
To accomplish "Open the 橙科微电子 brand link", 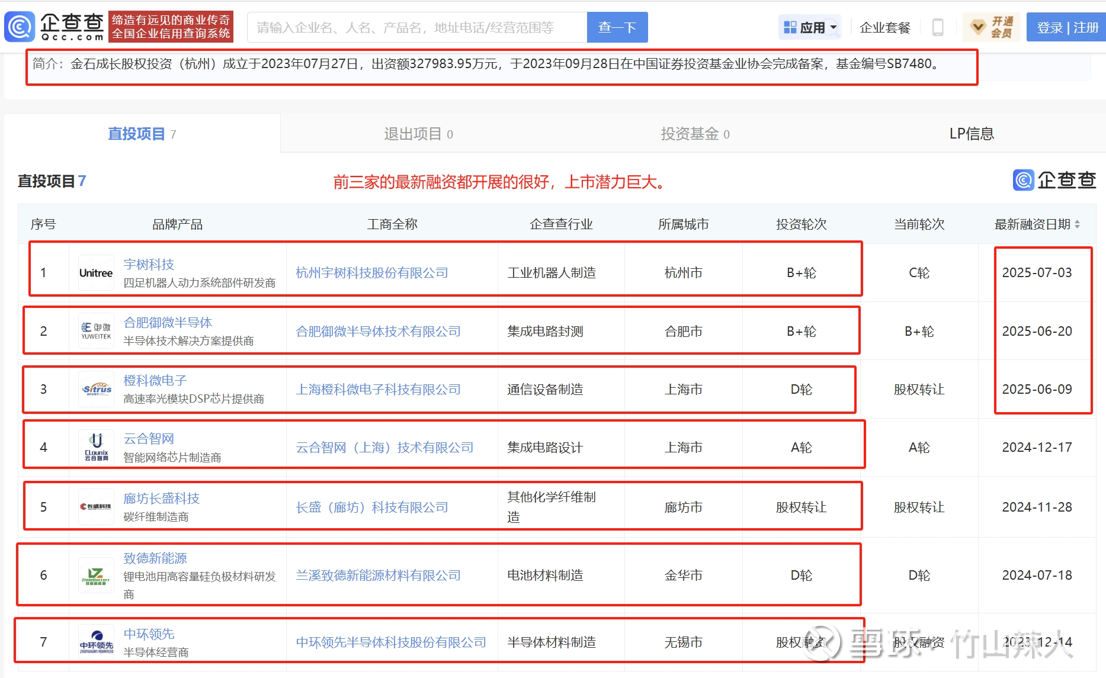I will (x=155, y=380).
